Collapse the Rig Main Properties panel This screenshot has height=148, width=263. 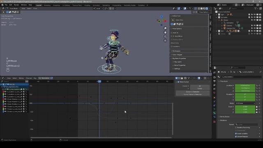click(179, 58)
